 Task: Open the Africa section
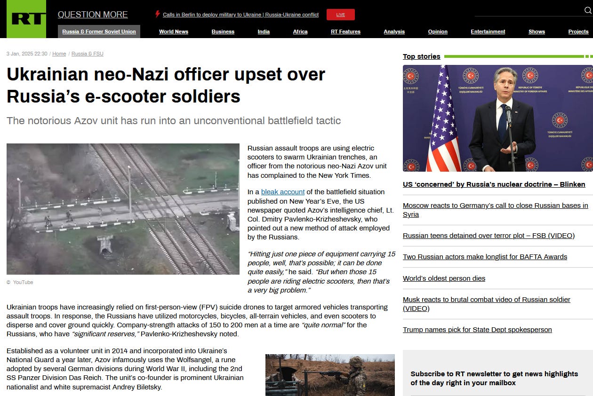pyautogui.click(x=300, y=32)
